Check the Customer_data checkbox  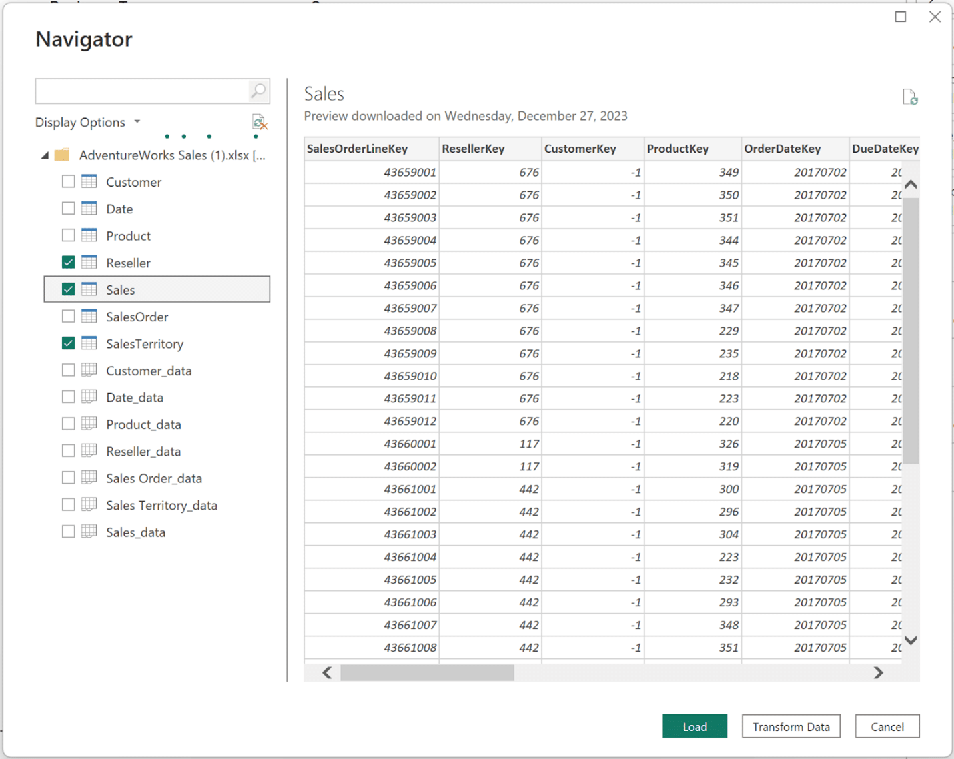point(68,370)
